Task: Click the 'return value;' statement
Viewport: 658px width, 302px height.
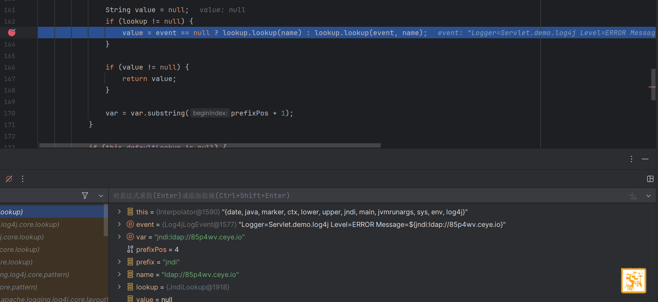Action: click(x=149, y=79)
